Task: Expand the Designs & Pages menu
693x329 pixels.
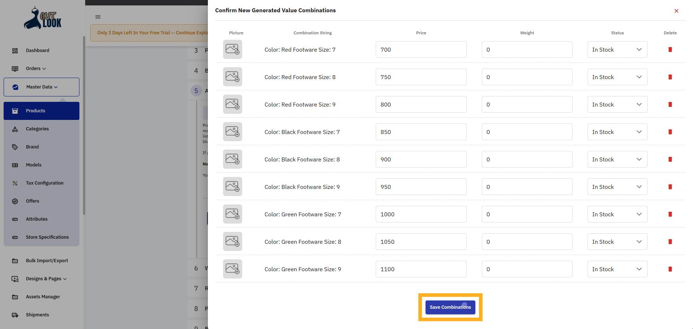Action: (46, 279)
